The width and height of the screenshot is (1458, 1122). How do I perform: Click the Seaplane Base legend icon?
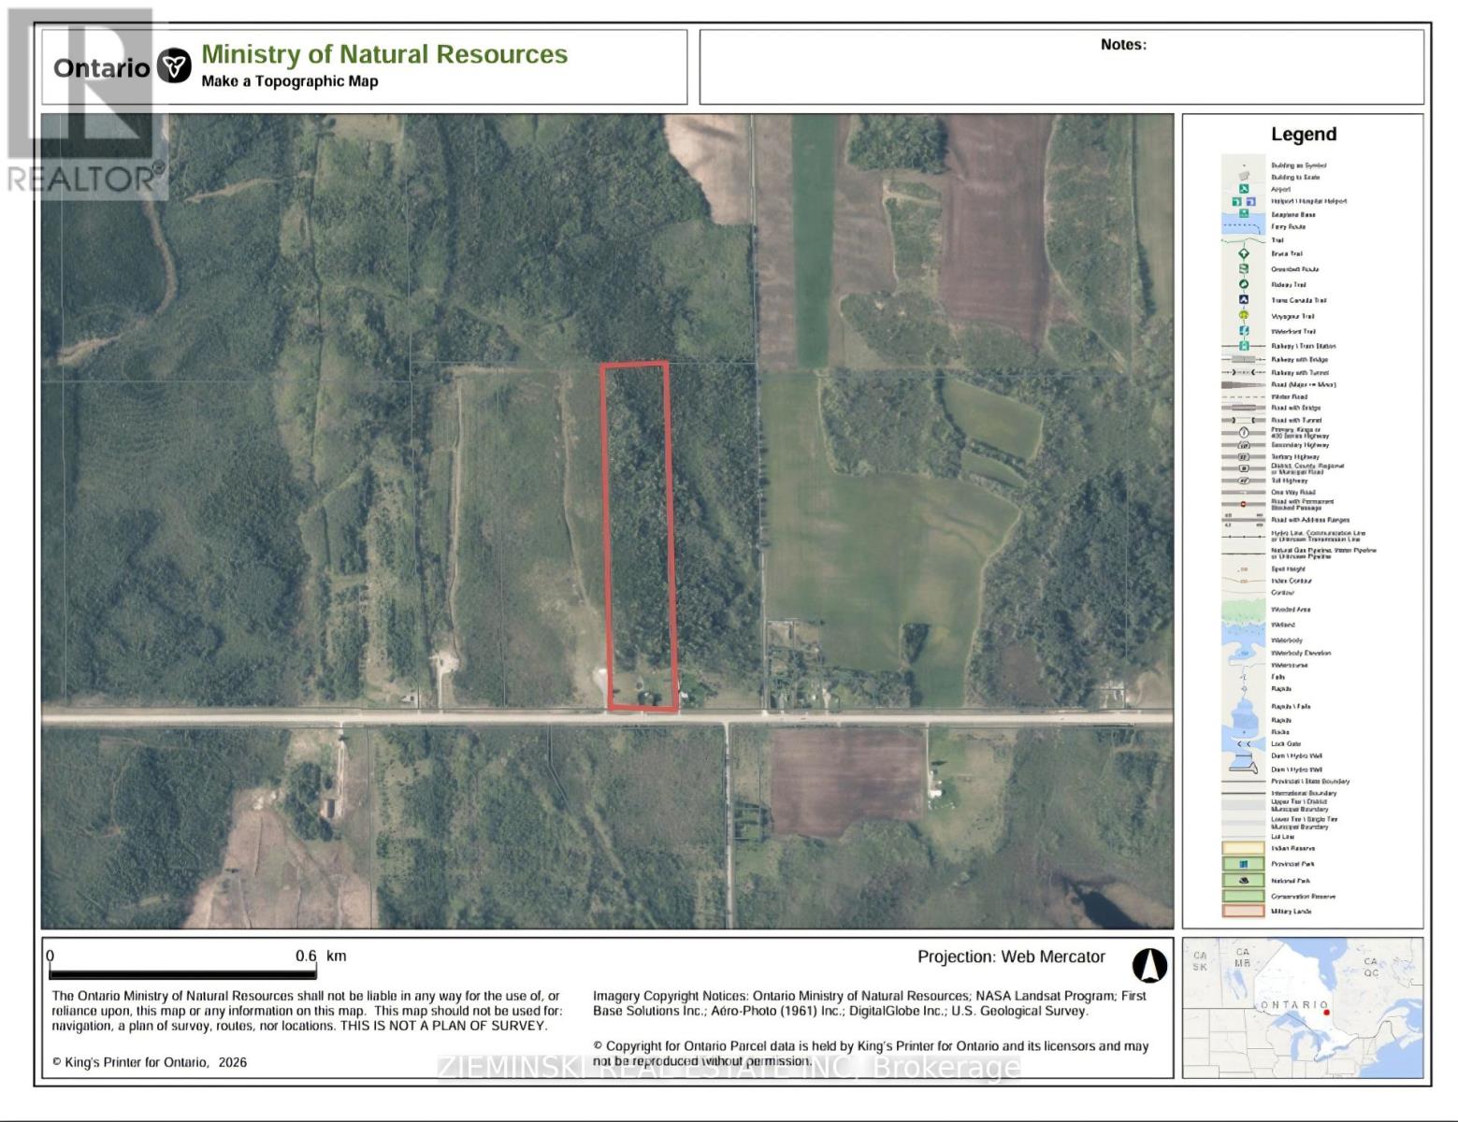click(1244, 214)
